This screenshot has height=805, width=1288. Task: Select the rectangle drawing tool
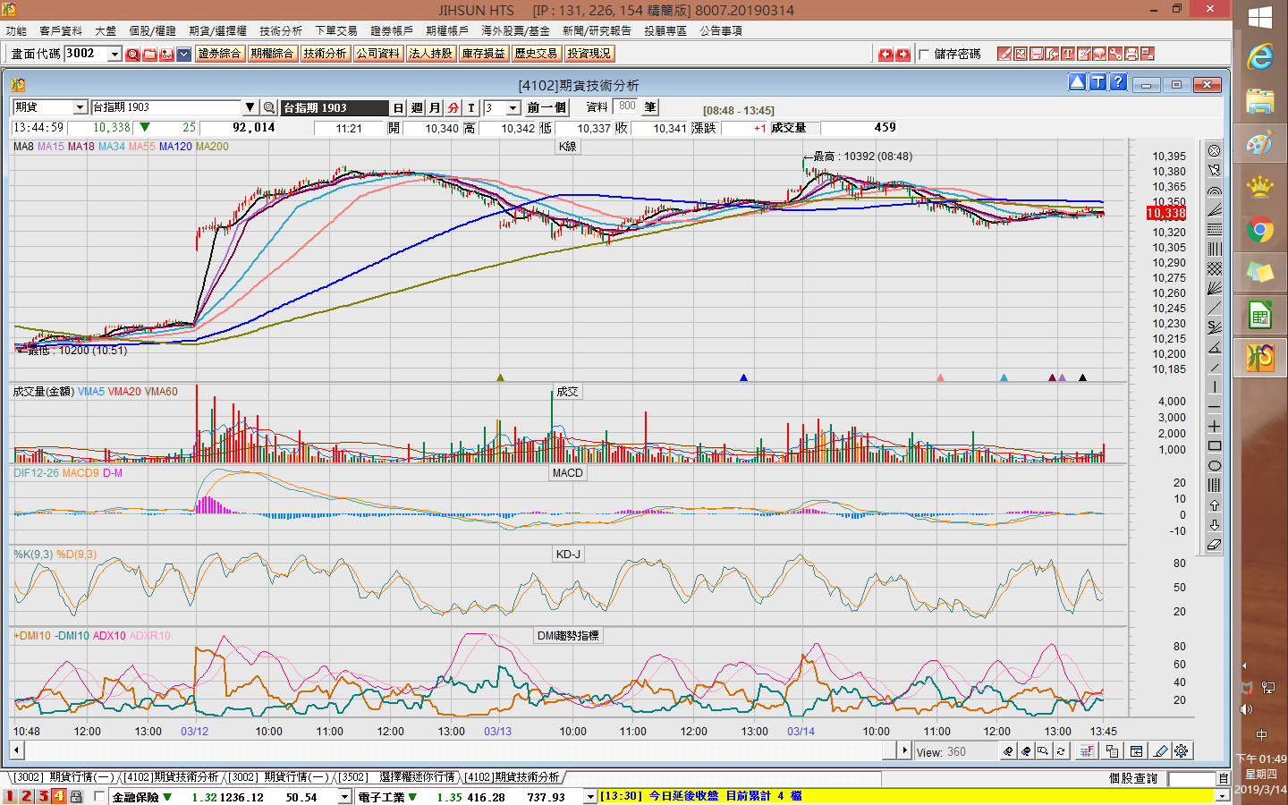pos(1214,445)
